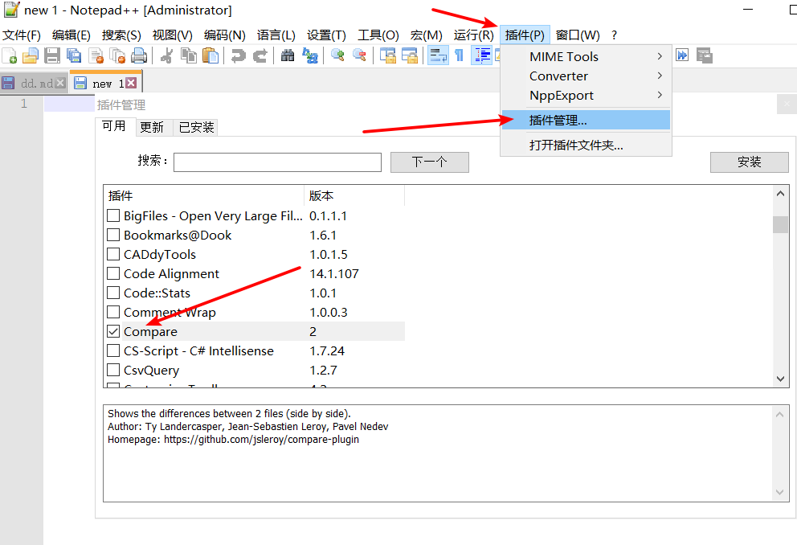Click the Open file folder icon
Viewport: 797px width, 545px height.
[x=31, y=55]
